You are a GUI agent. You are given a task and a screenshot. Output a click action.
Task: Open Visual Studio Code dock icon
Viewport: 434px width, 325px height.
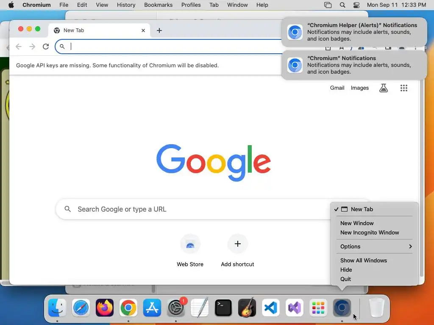click(x=271, y=307)
